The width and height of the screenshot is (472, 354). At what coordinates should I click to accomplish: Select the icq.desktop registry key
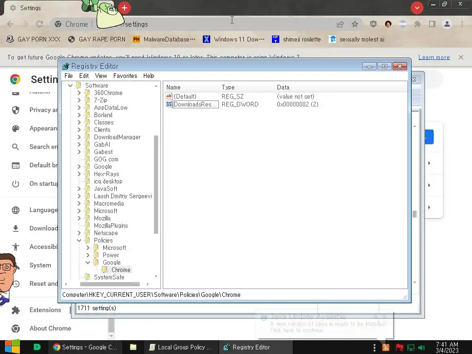[x=108, y=181]
